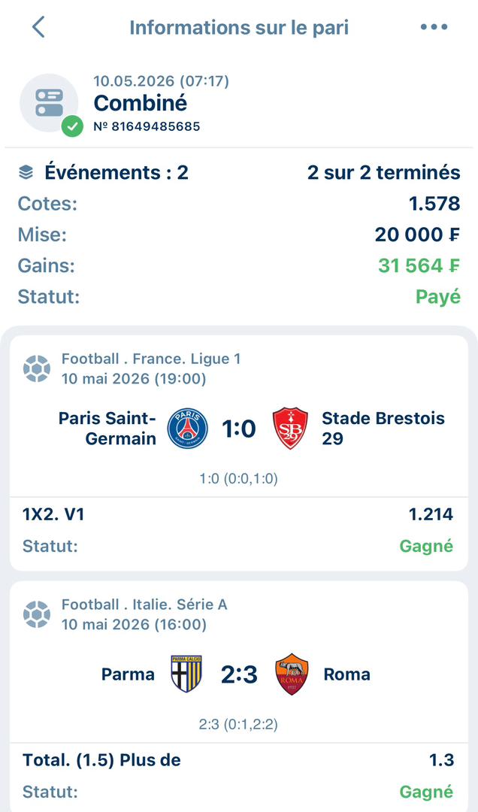
Task: Open the Paris Saint-Germain team name
Action: click(107, 429)
